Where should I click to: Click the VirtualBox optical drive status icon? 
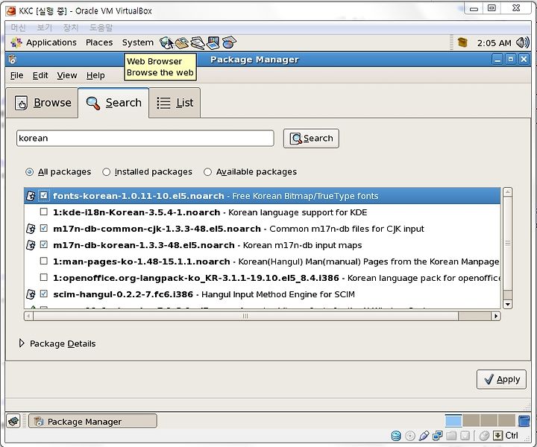tap(410, 436)
